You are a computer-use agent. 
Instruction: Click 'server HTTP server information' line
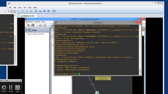pos(73,70)
